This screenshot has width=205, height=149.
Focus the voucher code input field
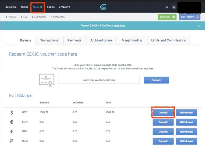tap(99, 80)
